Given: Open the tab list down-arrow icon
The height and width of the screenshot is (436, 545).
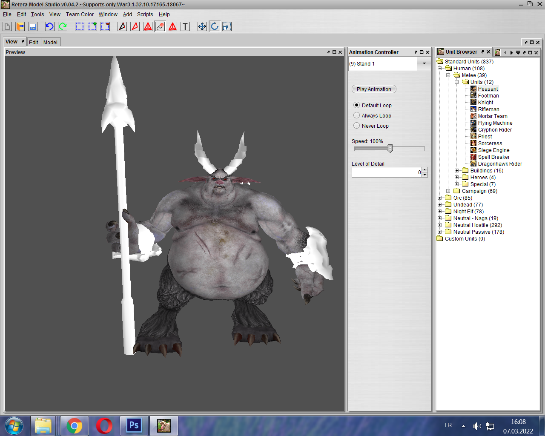Looking at the screenshot, I should (x=518, y=53).
